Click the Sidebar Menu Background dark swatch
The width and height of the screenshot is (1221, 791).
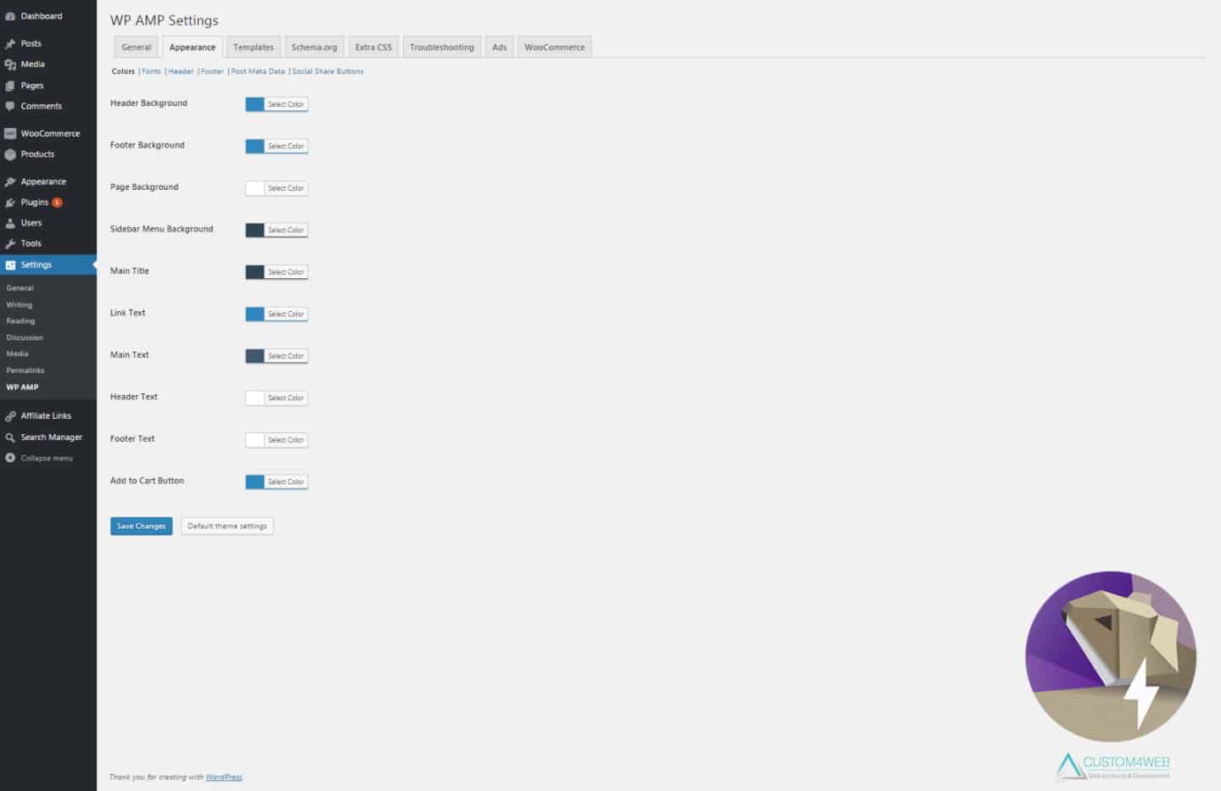tap(255, 230)
